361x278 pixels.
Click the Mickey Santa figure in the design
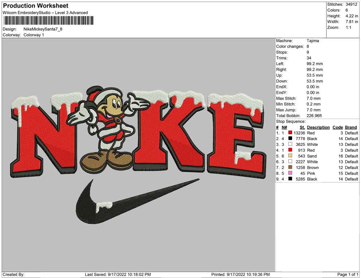(x=108, y=129)
